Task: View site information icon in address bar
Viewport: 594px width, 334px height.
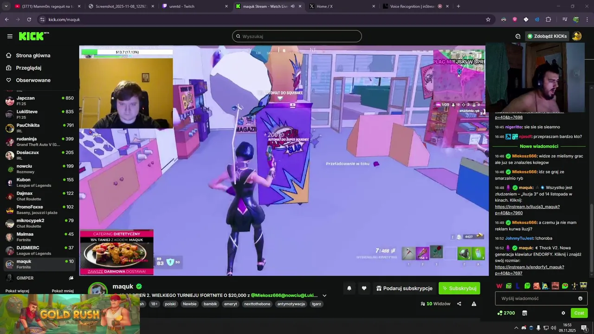Action: (42, 19)
